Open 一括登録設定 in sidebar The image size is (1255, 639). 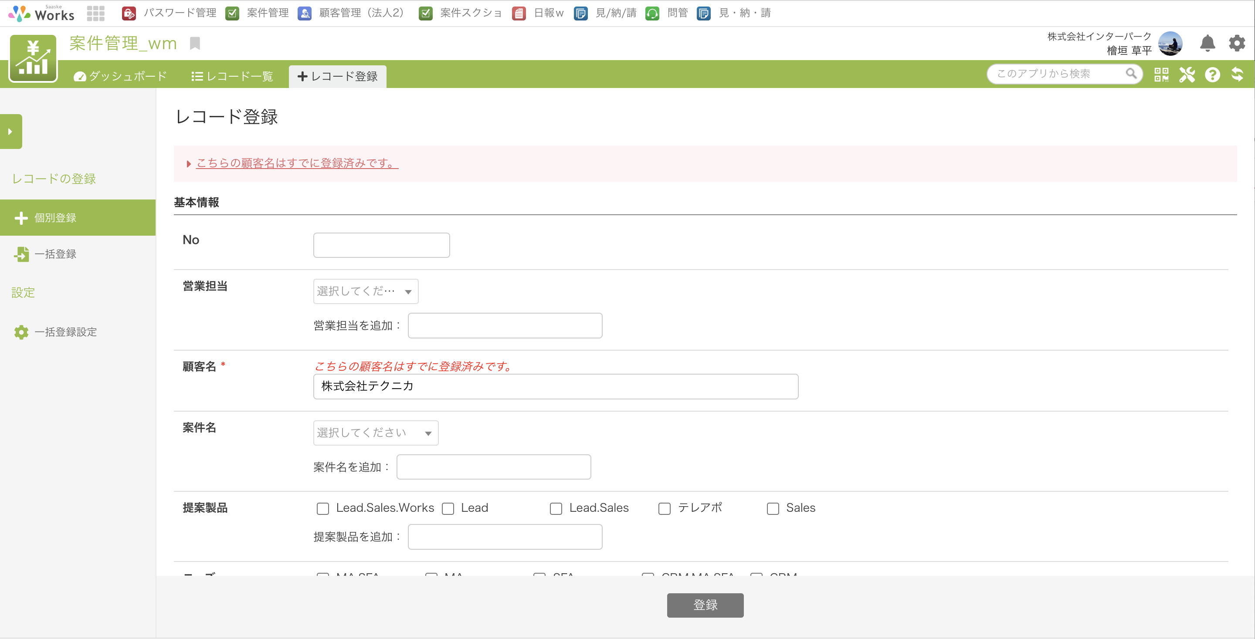78,332
